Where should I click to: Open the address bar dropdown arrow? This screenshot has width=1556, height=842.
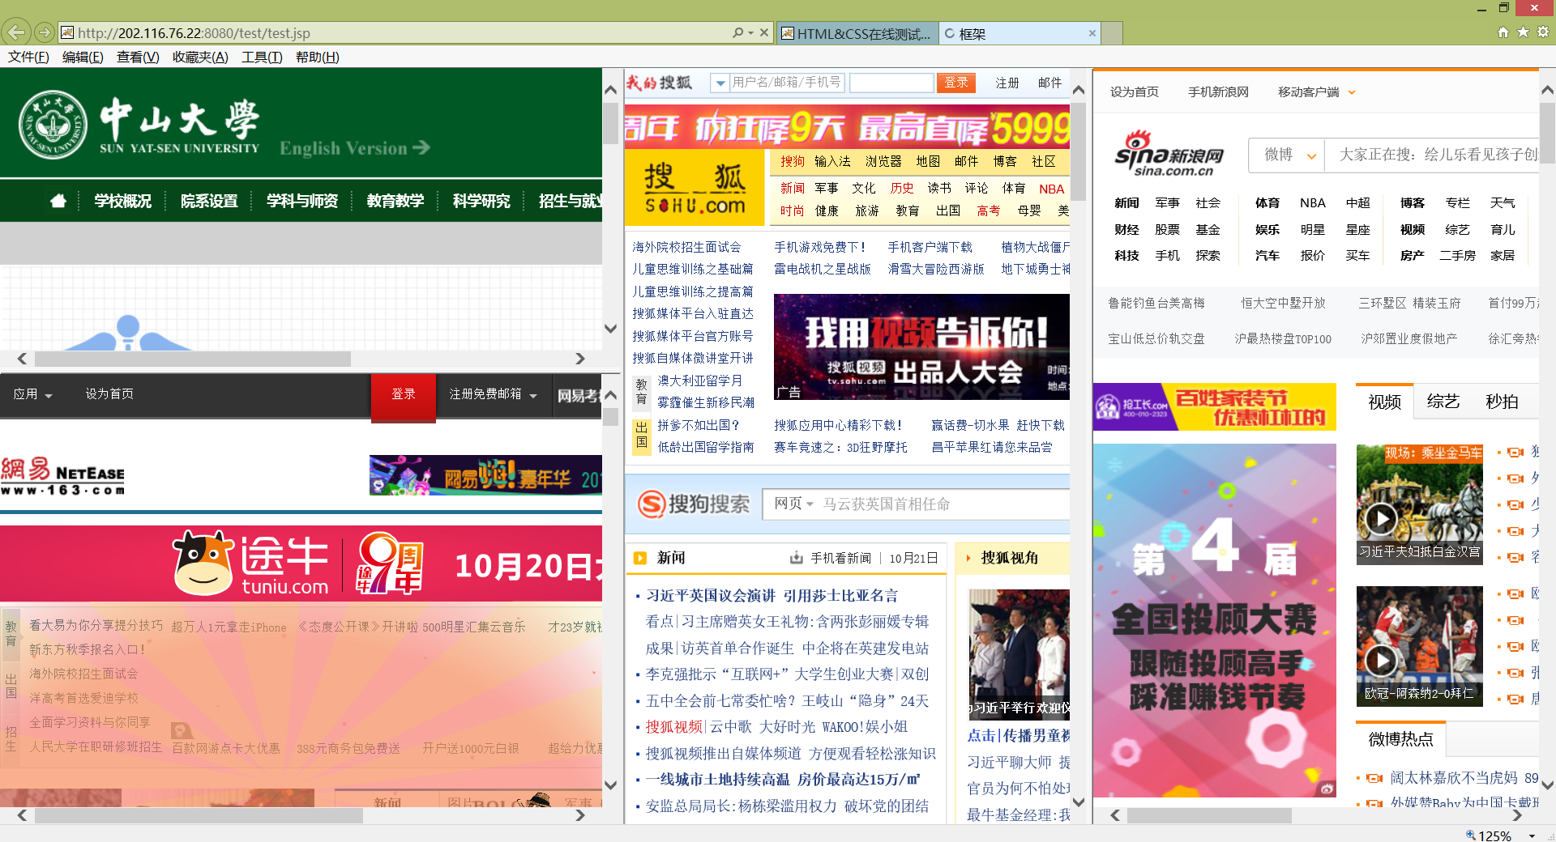pos(751,33)
